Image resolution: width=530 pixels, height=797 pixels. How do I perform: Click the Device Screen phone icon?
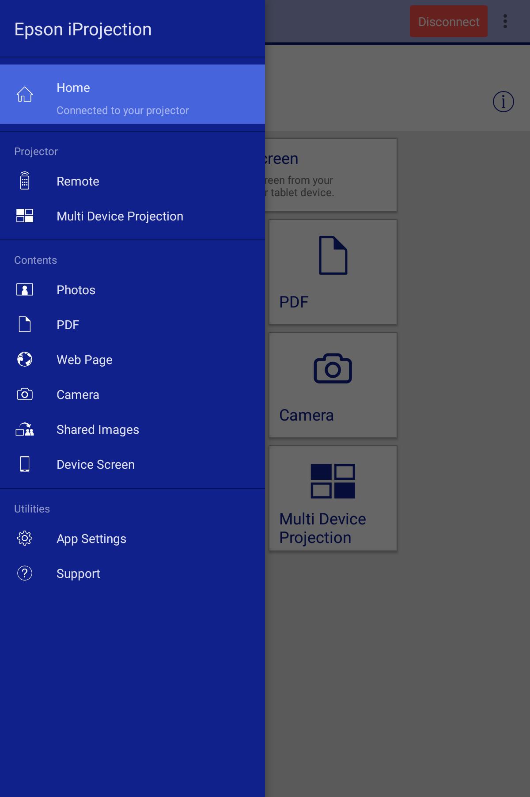(25, 464)
